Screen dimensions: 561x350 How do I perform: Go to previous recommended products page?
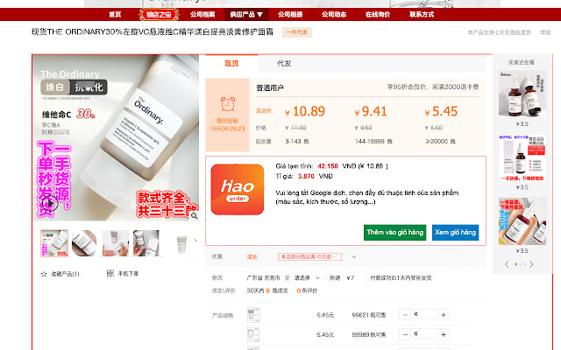coord(507,264)
